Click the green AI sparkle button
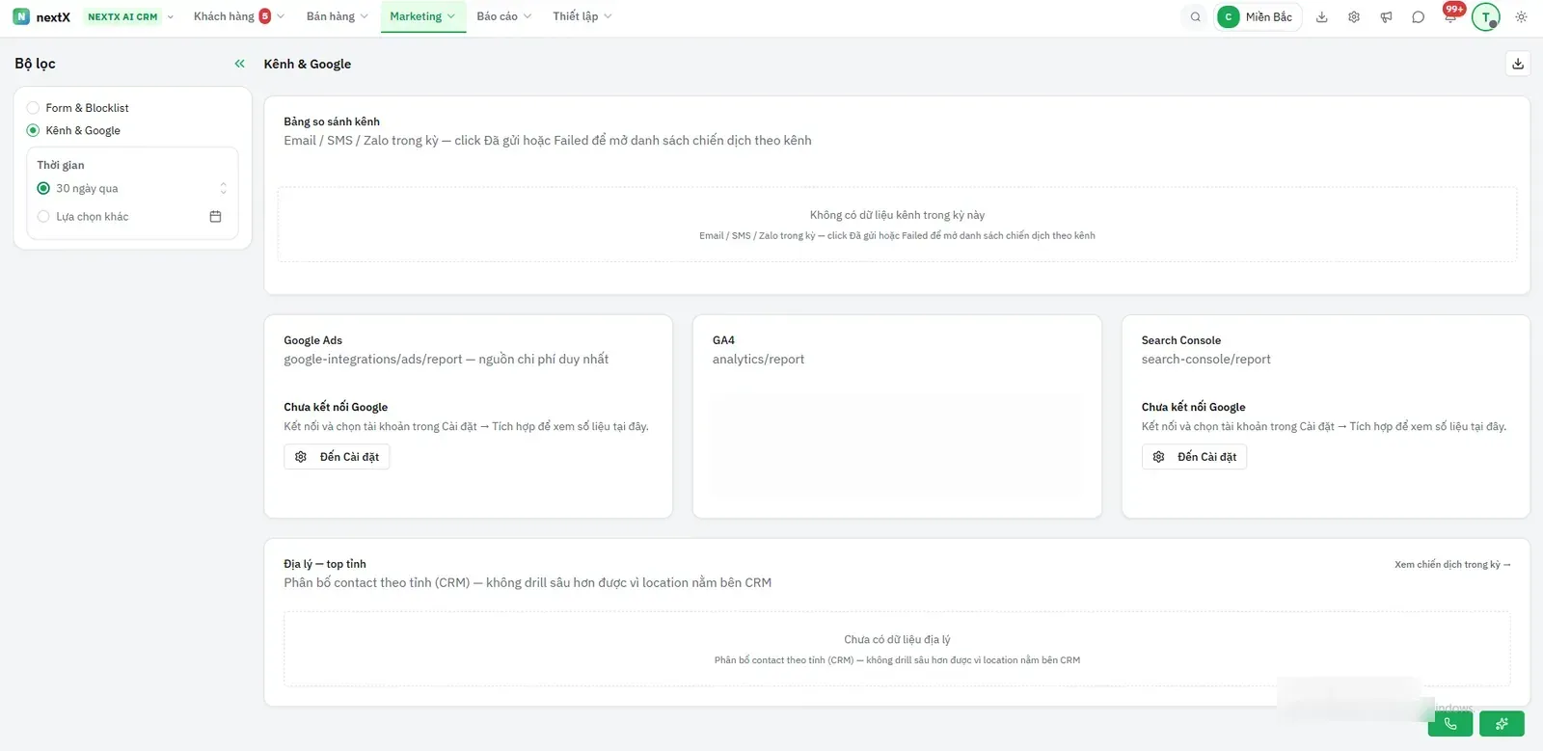 1502,724
